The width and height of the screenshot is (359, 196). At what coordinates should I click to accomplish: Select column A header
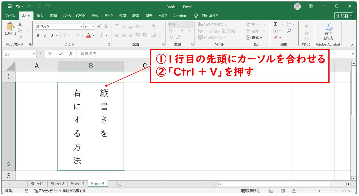pyautogui.click(x=37, y=66)
